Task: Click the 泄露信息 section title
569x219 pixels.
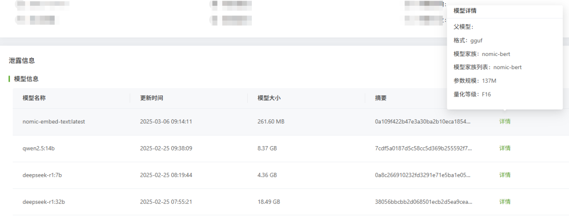Action: [22, 61]
